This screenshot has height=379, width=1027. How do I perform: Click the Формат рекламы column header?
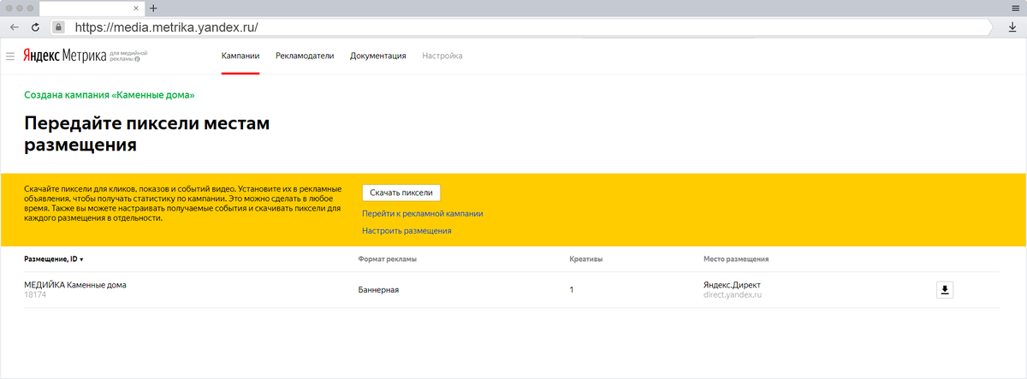point(387,258)
